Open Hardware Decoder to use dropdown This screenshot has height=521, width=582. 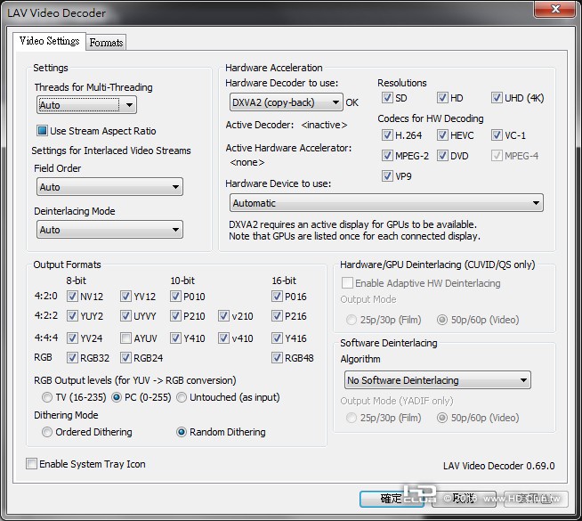coord(286,102)
